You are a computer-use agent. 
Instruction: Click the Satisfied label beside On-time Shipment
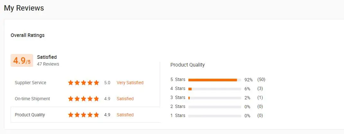pos(125,99)
